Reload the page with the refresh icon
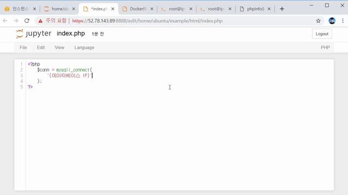This screenshot has height=195, width=348. pyautogui.click(x=27, y=21)
